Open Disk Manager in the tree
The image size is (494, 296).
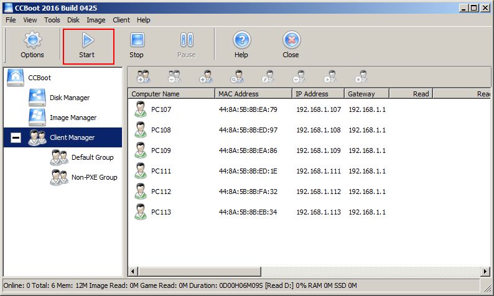(x=70, y=98)
